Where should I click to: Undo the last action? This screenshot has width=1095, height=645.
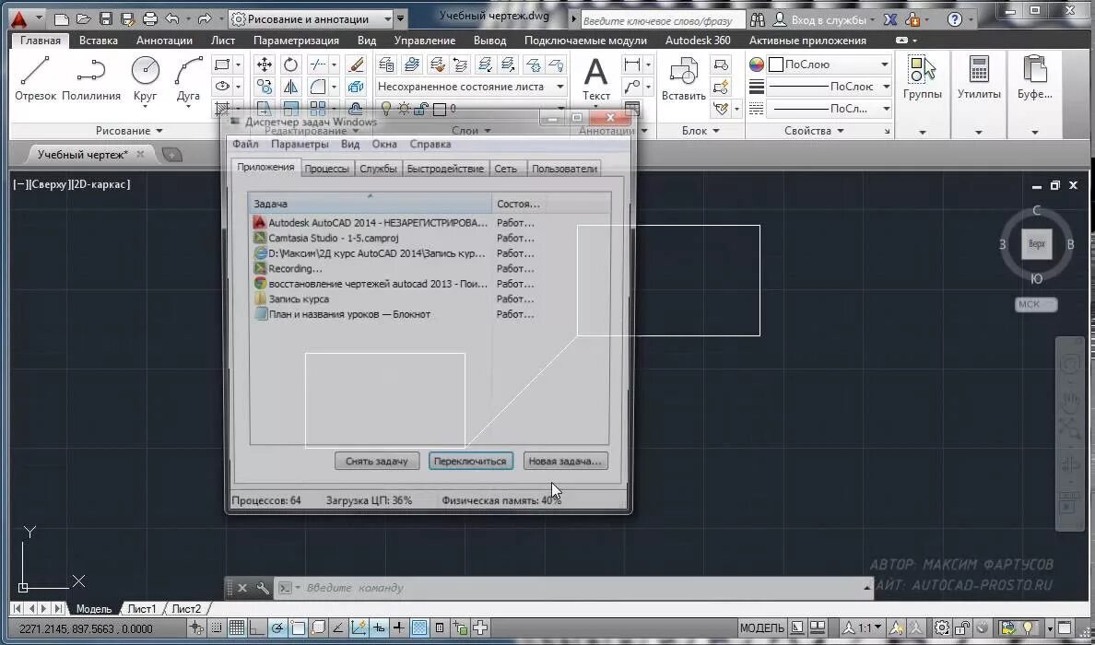click(171, 18)
